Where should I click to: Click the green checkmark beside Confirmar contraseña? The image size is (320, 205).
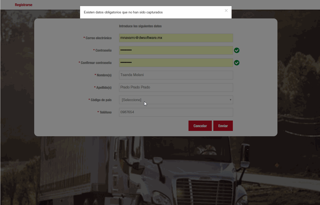tap(237, 63)
